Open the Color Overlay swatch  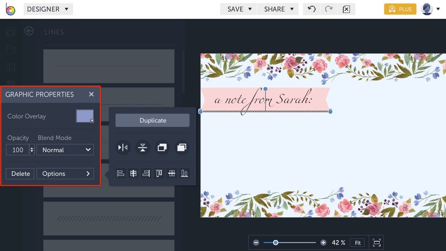coord(85,116)
